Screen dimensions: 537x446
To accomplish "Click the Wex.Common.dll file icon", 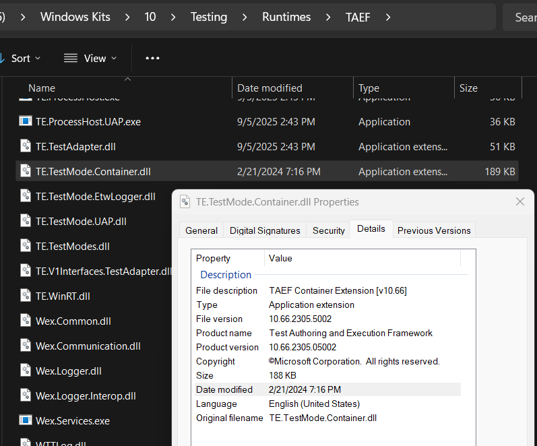I will pos(26,321).
